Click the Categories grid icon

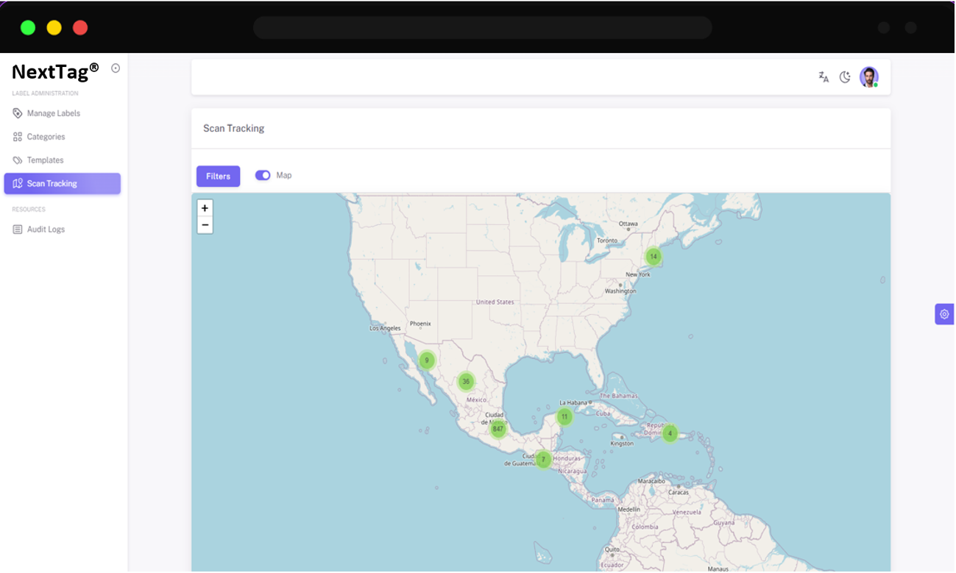pos(18,137)
